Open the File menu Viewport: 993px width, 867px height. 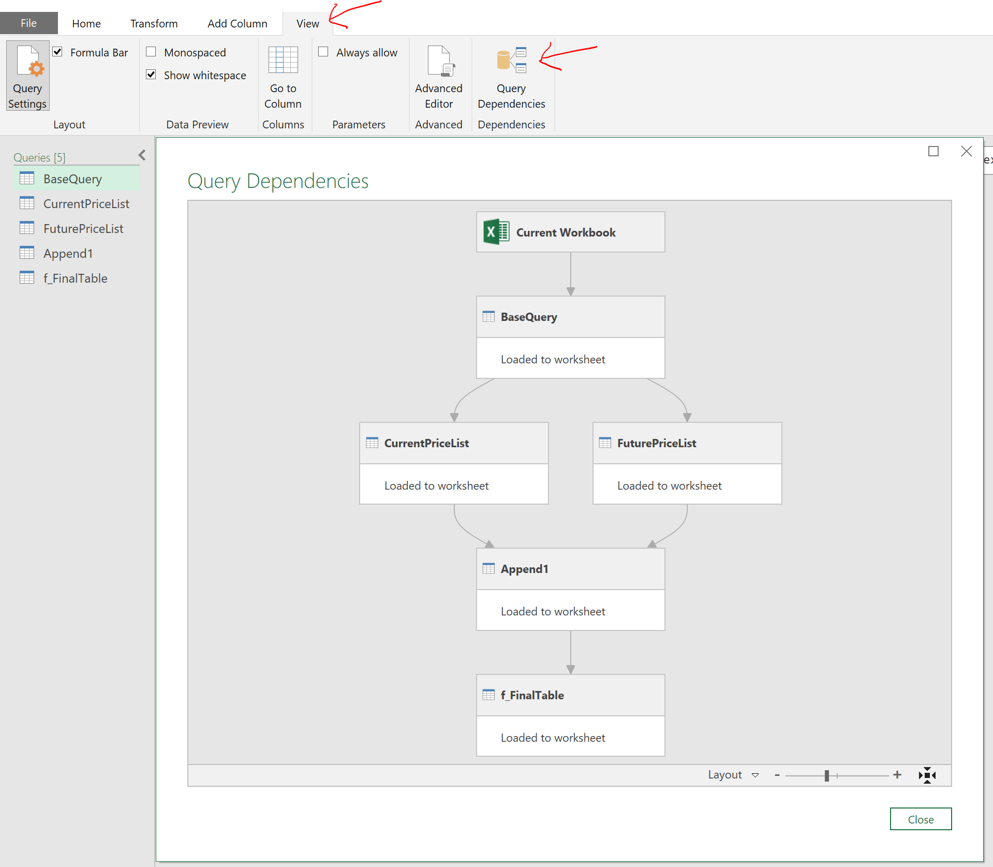(28, 23)
